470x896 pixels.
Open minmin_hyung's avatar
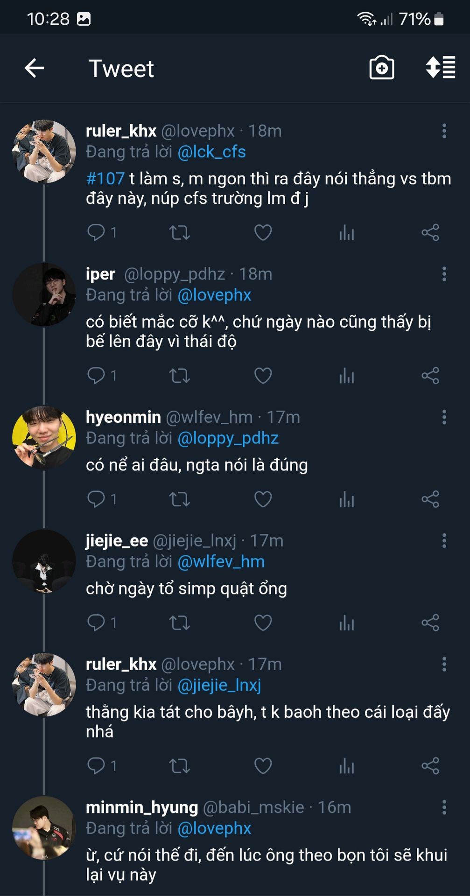(44, 828)
